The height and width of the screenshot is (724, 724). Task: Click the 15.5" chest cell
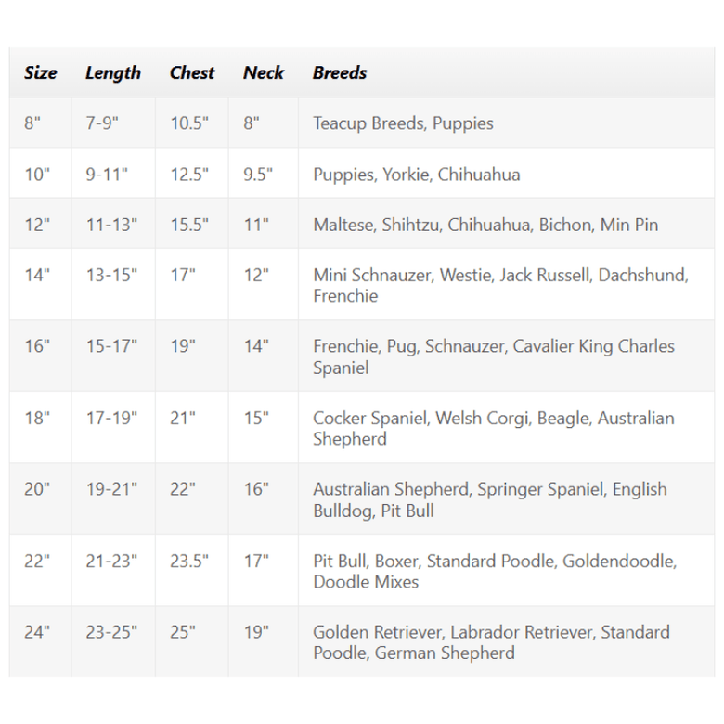tap(192, 224)
